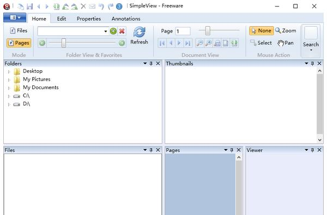This screenshot has height=215, width=327.
Task: Pin the Files panel
Action: 151,150
